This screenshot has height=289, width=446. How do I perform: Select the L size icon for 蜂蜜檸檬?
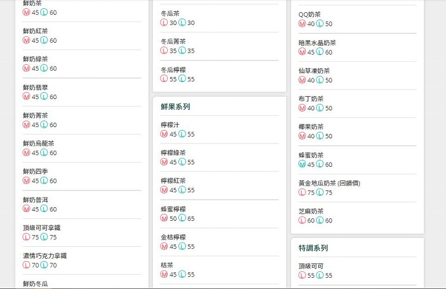[182, 218]
